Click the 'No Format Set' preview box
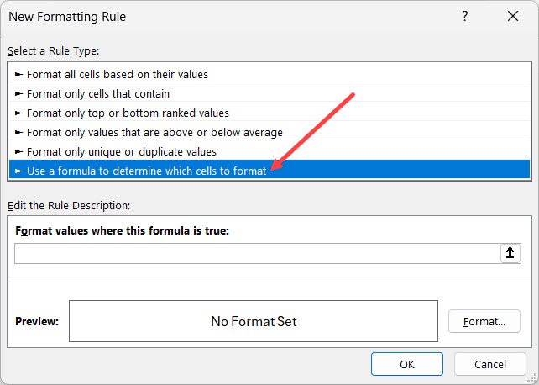This screenshot has height=385, width=539. (253, 321)
